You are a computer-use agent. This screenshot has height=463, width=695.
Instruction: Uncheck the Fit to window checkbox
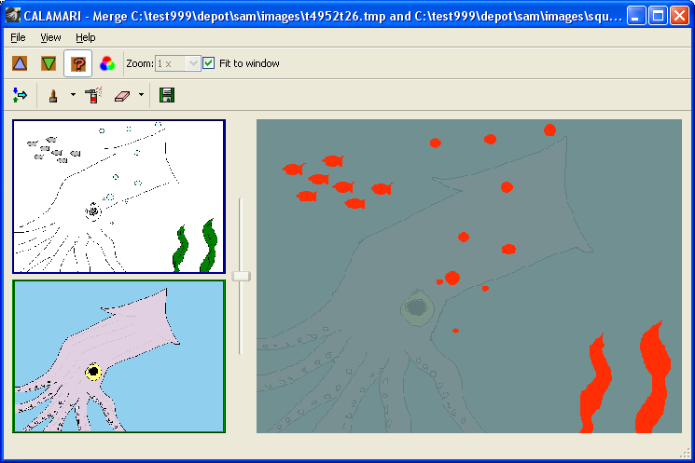tap(208, 62)
